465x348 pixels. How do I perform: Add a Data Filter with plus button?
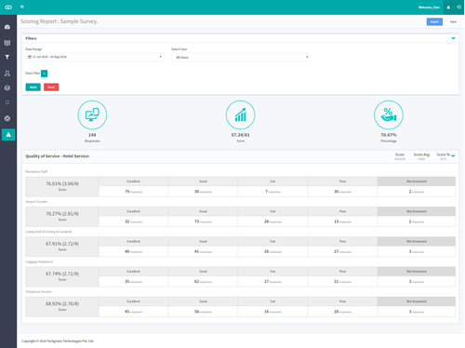[x=45, y=74]
